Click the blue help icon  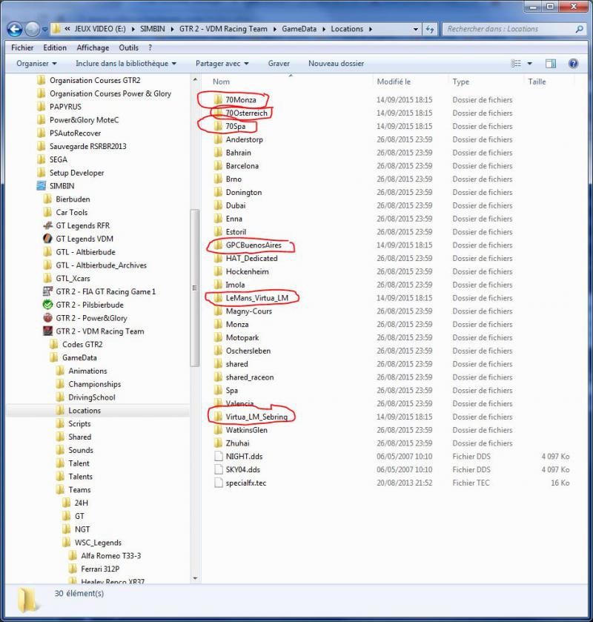point(573,64)
